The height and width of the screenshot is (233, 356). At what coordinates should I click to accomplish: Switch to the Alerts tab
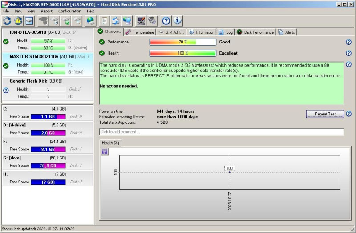click(287, 32)
